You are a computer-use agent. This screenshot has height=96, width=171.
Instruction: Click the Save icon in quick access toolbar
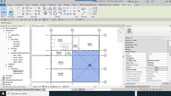click(x=5, y=19)
